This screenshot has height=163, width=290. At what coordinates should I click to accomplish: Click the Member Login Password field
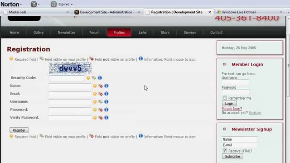(x=236, y=92)
